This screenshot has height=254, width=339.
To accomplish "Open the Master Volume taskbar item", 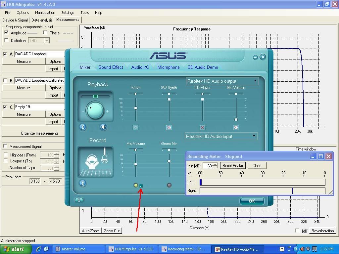I will 79,249.
